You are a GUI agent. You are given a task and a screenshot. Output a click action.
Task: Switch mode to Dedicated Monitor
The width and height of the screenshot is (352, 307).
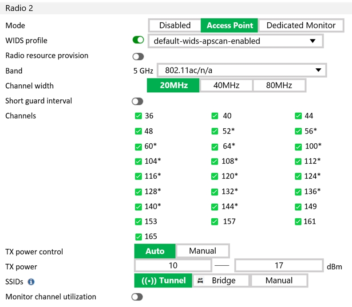point(301,26)
